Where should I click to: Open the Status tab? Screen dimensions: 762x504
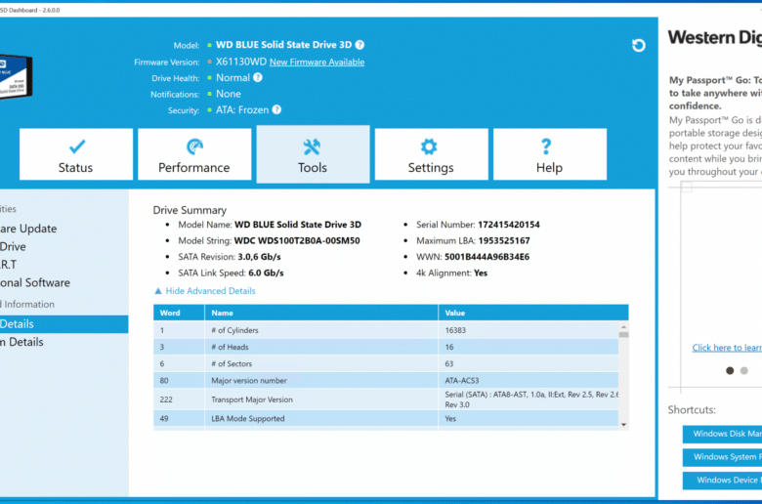(76, 154)
